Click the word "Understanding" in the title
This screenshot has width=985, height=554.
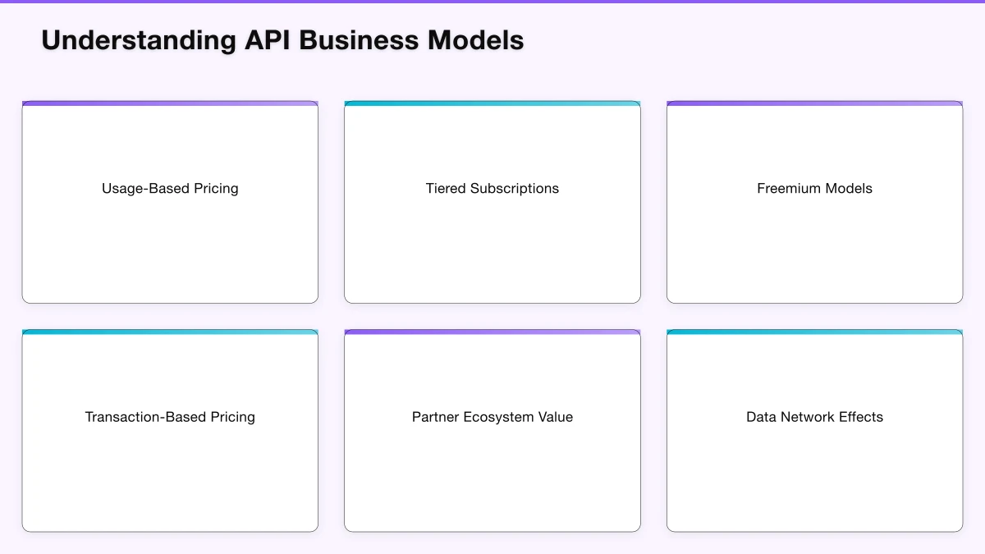coord(139,40)
